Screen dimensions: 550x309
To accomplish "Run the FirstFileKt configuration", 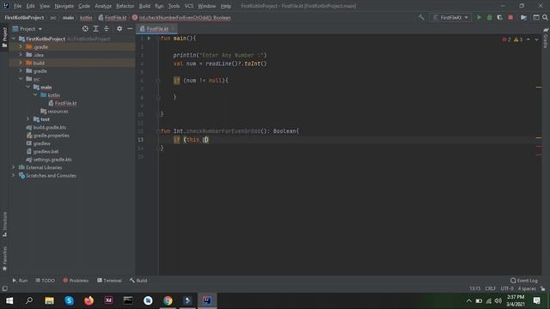I will tap(479, 17).
